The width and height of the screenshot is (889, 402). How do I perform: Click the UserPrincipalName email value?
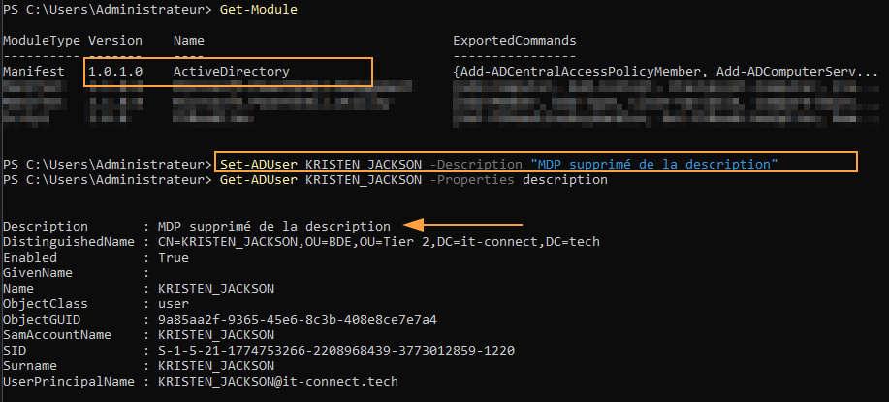coord(277,382)
